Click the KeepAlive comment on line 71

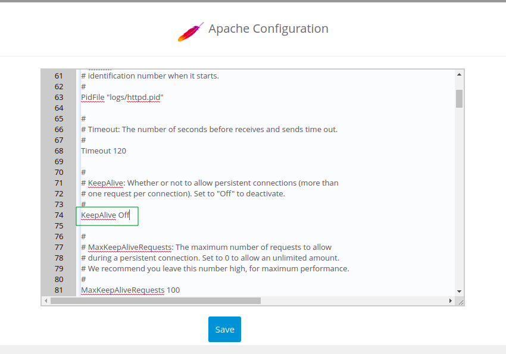click(x=208, y=183)
